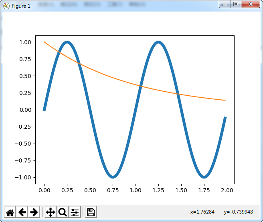Open Configure subplots sliders icon
Viewport: 263px width, 222px height.
pyautogui.click(x=75, y=212)
